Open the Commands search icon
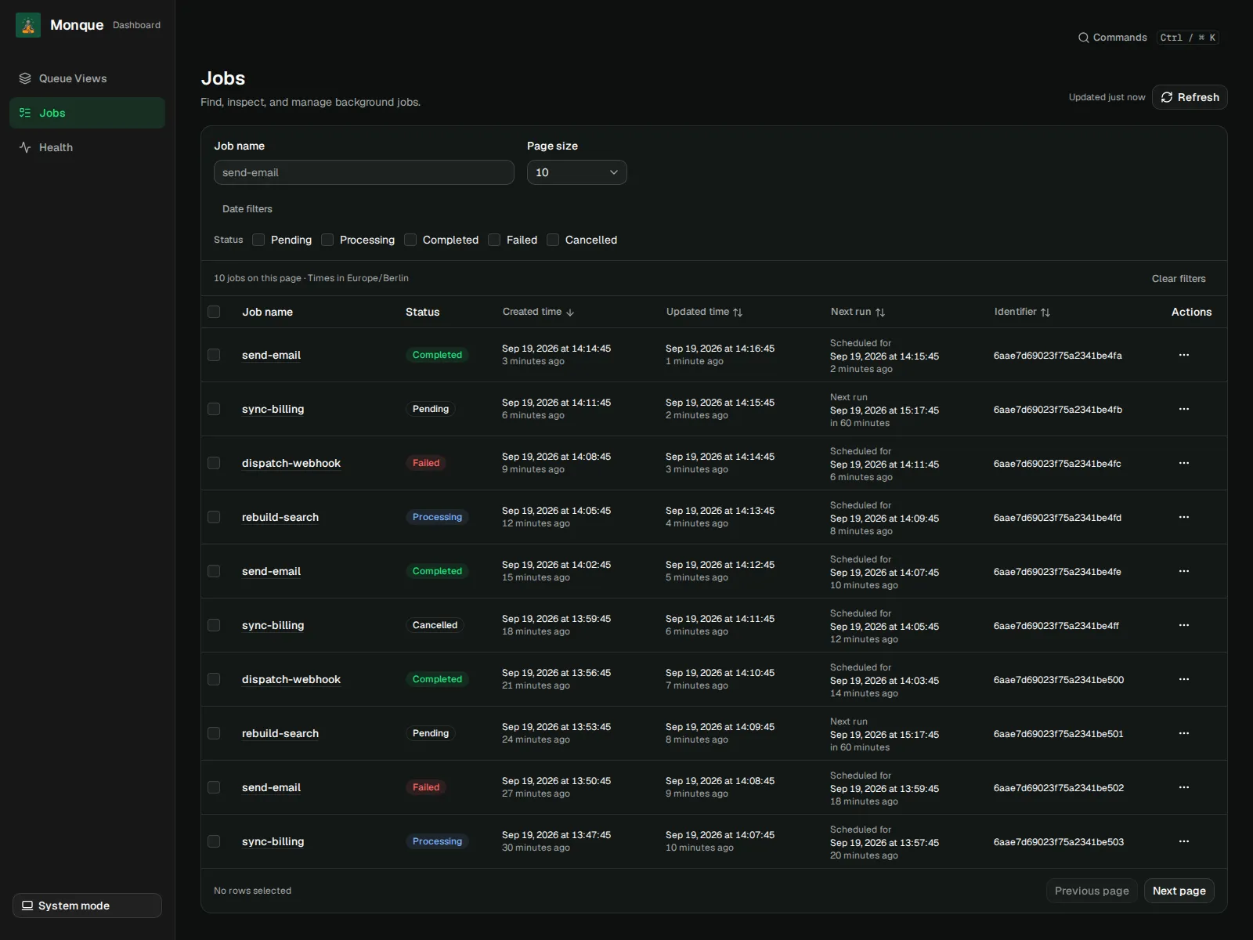The height and width of the screenshot is (940, 1253). [1084, 38]
